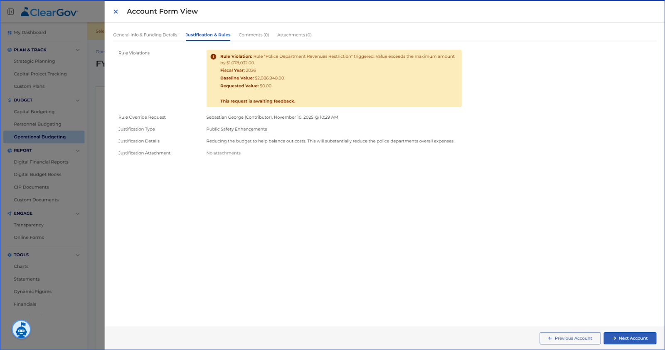Open the Attachments (0) tab

click(x=294, y=35)
